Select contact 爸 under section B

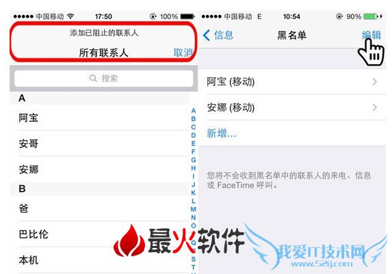99,208
